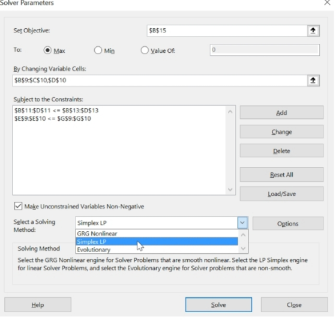Click down arrow of method list scrollbar
Viewport: 336px width, 320px height.
tap(243, 249)
